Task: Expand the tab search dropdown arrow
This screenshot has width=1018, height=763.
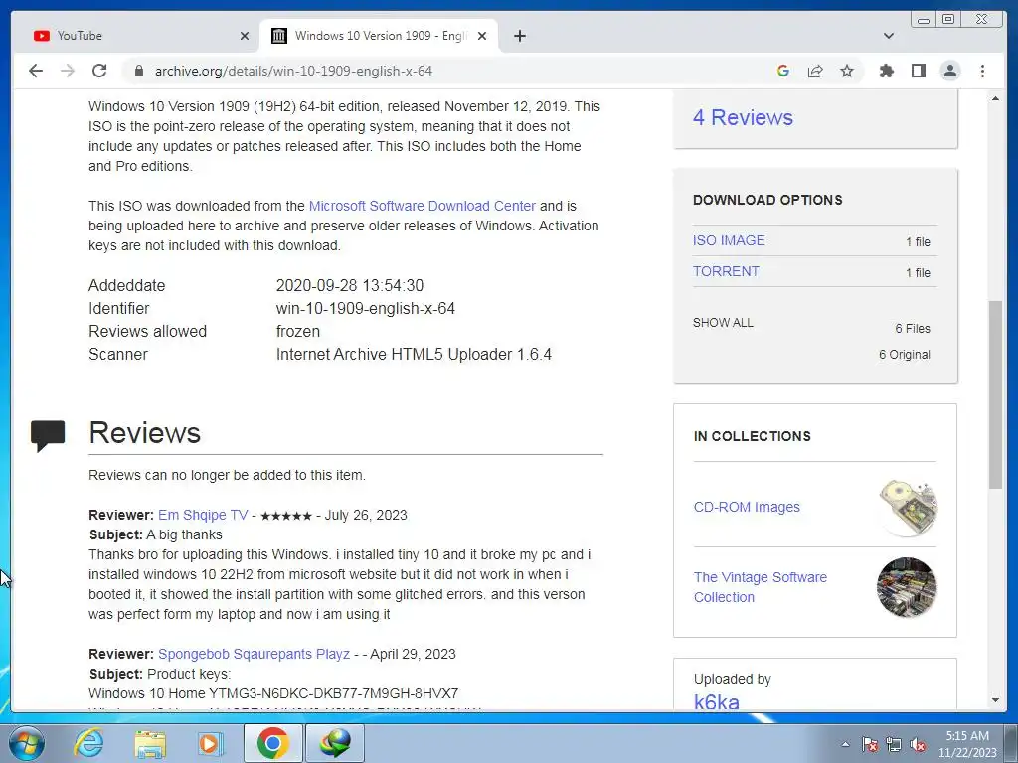Action: pos(888,36)
